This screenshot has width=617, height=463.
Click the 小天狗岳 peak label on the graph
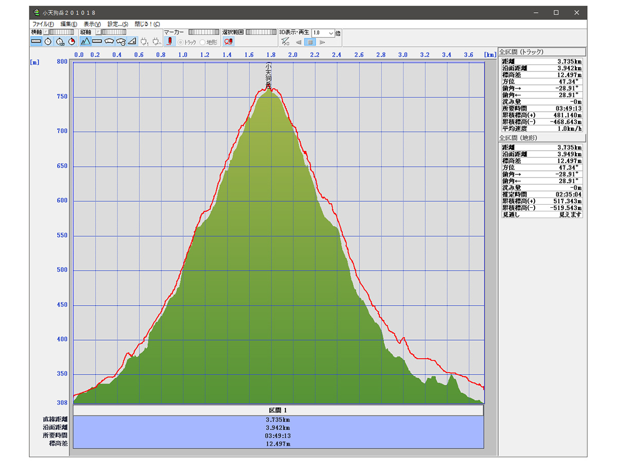(268, 76)
